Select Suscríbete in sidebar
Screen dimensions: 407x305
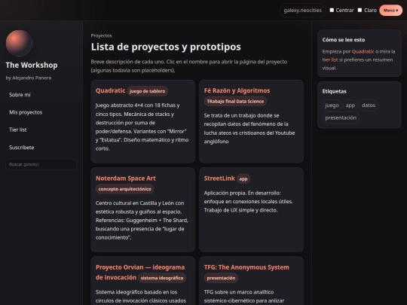point(22,148)
